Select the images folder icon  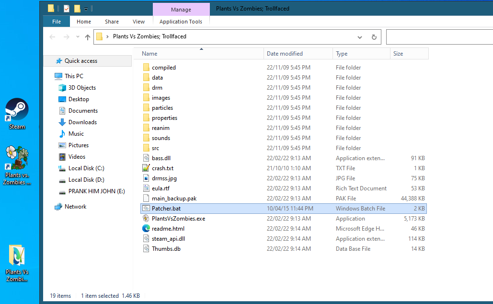[146, 97]
